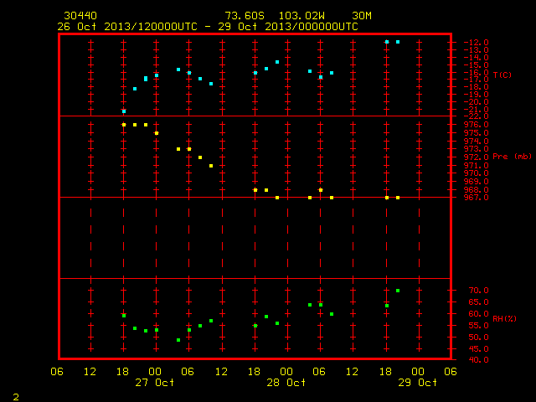Select the T(C) temperature axis label

click(x=502, y=75)
